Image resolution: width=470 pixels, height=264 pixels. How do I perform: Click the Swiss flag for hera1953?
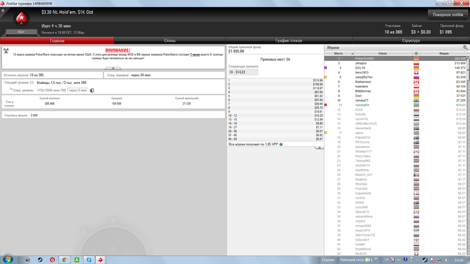pyautogui.click(x=416, y=72)
